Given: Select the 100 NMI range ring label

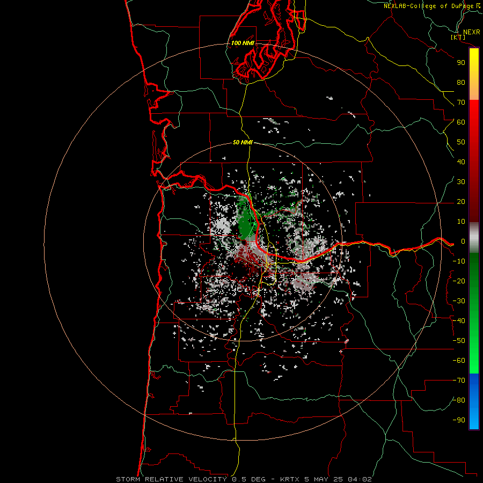Looking at the screenshot, I should (x=243, y=43).
